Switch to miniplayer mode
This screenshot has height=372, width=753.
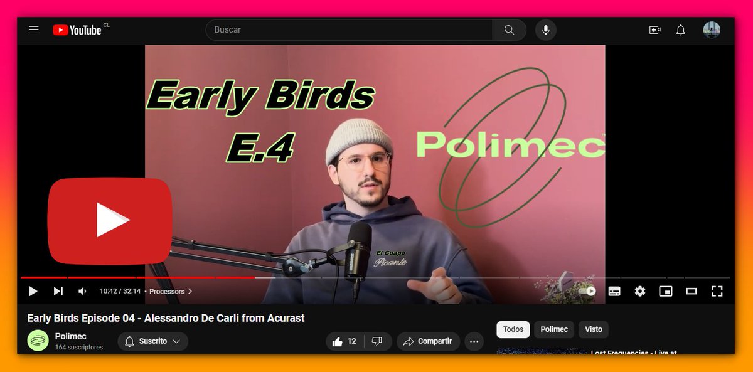point(666,291)
